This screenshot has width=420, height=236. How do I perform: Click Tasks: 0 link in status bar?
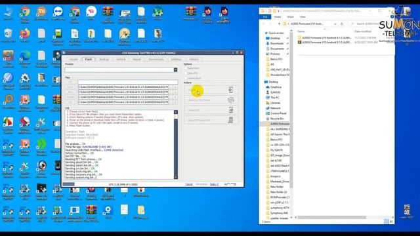tap(214, 184)
